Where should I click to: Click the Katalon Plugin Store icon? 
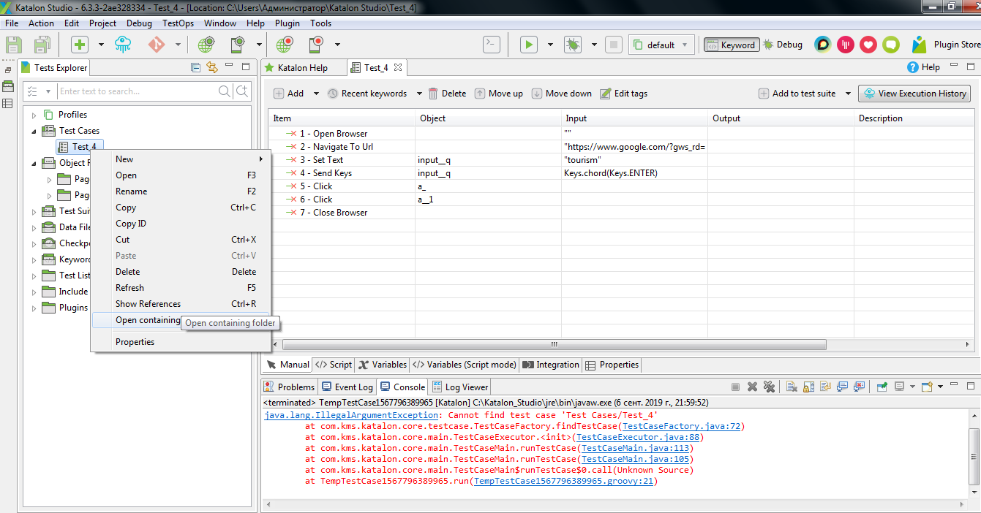point(919,45)
